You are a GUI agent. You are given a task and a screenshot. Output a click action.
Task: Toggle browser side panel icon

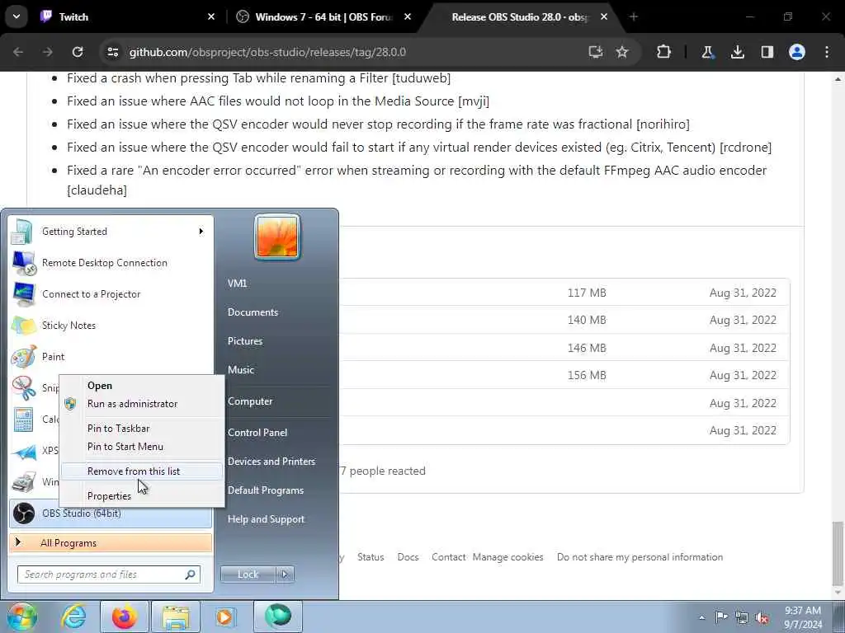pyautogui.click(x=767, y=52)
